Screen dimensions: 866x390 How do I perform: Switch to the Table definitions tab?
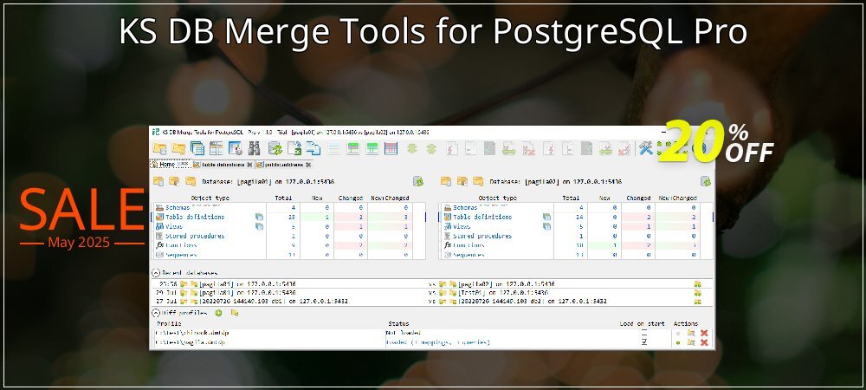(222, 165)
